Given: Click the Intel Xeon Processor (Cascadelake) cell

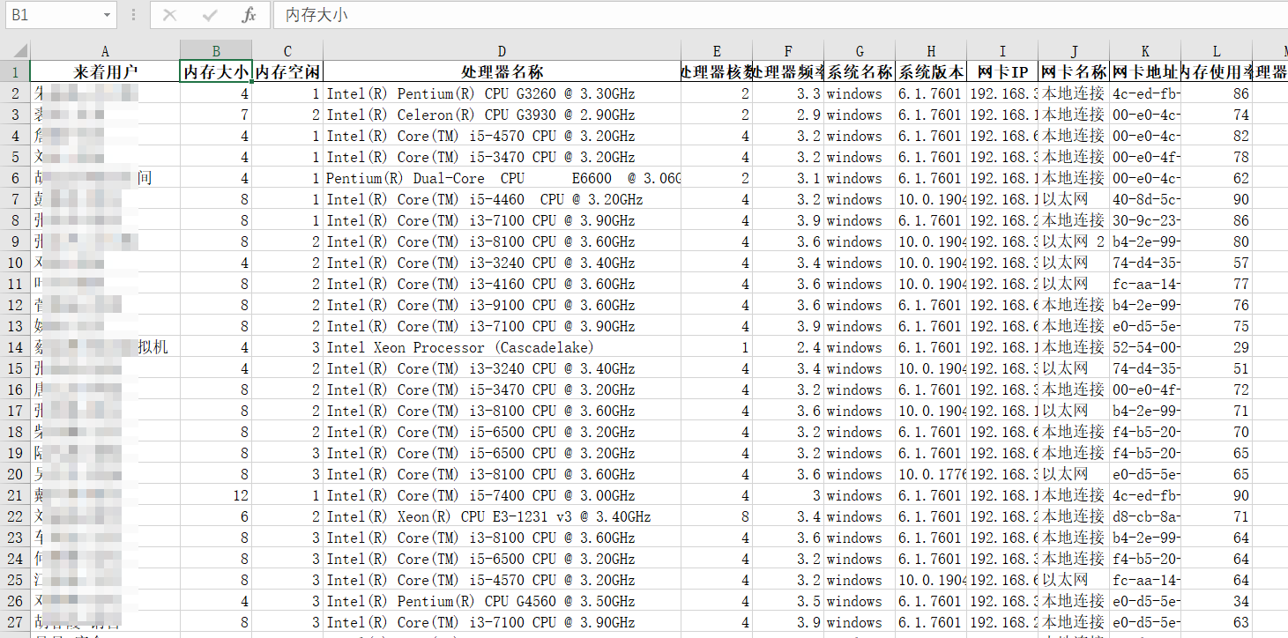Looking at the screenshot, I should [502, 347].
